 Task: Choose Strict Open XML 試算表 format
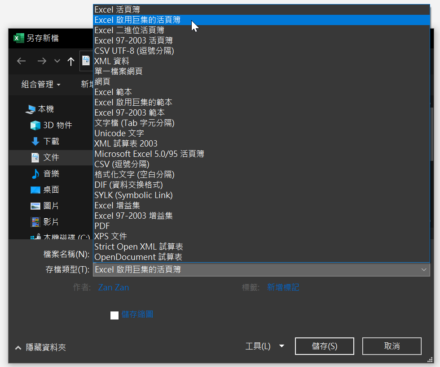[261, 247]
